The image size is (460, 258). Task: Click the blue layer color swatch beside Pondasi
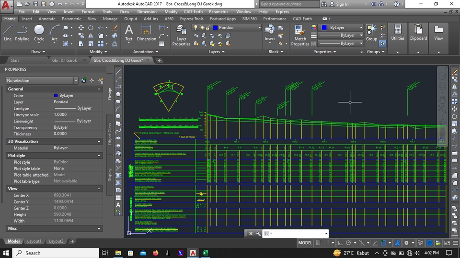[215, 28]
